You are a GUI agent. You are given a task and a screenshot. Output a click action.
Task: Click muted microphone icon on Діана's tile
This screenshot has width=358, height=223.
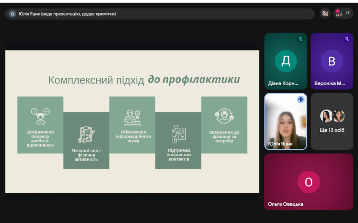click(301, 39)
